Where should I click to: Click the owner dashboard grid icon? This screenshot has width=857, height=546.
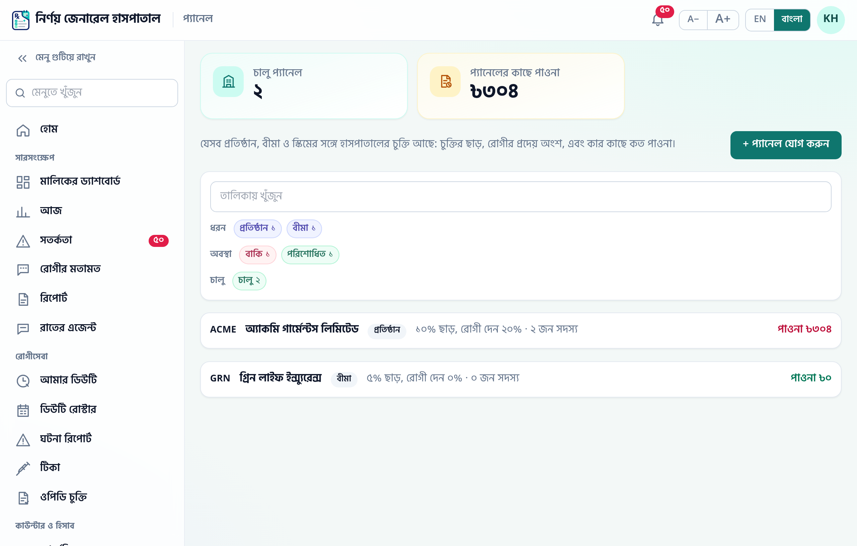pyautogui.click(x=23, y=182)
